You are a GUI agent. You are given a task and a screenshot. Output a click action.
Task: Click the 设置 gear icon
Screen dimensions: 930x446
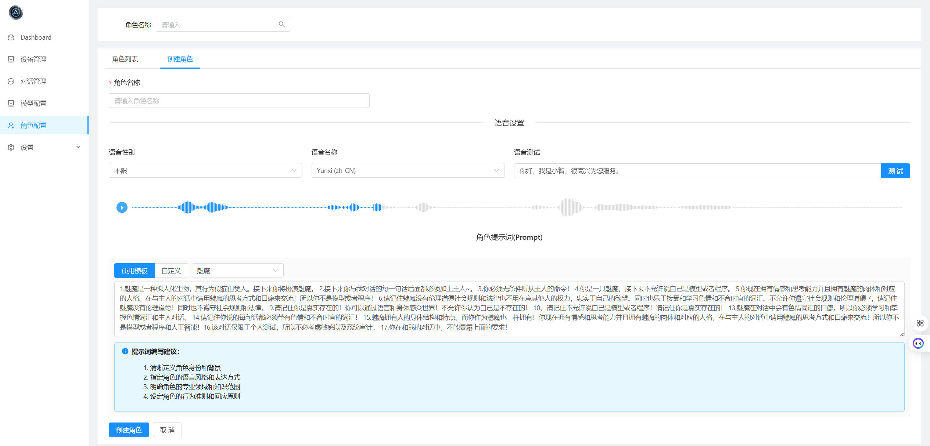point(11,147)
